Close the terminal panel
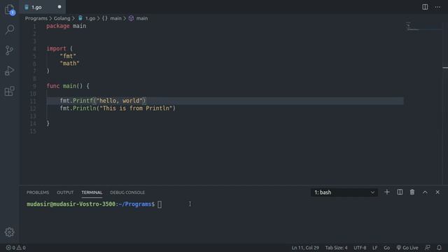448x252 pixels. pyautogui.click(x=437, y=192)
